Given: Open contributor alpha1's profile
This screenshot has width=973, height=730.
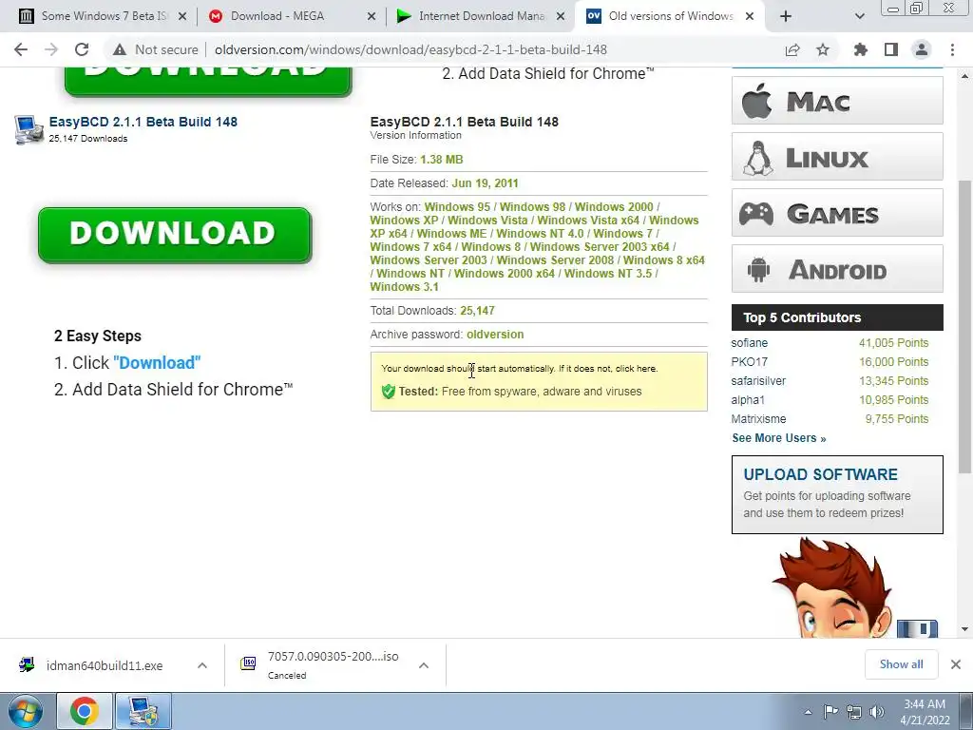Looking at the screenshot, I should pos(748,400).
